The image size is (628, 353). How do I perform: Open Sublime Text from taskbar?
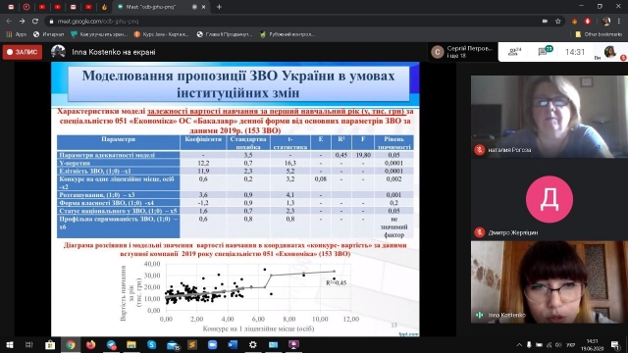point(192,344)
